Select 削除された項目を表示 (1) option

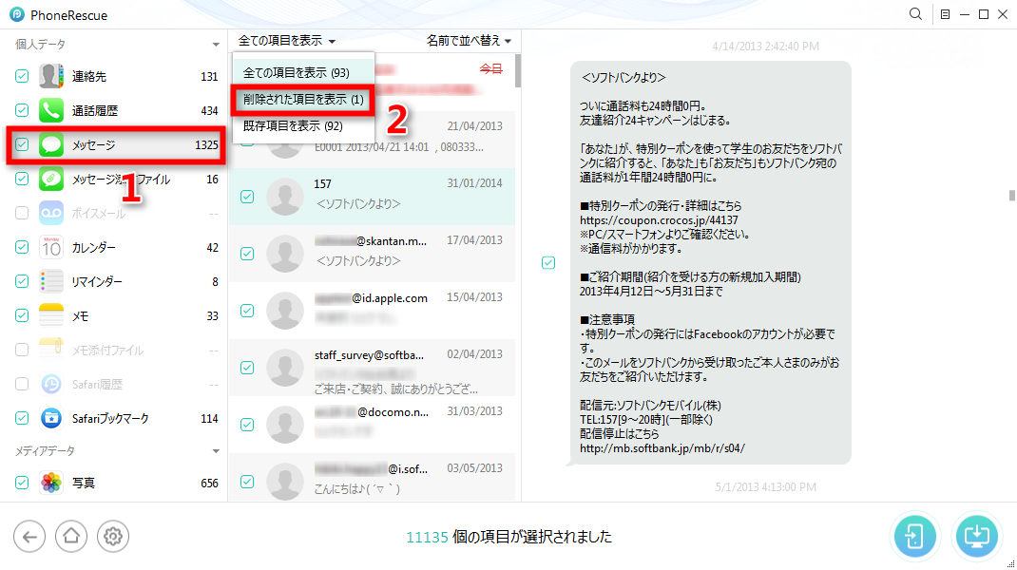click(303, 99)
